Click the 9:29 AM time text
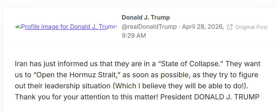Image resolution: width=277 pixels, height=112 pixels. click(x=134, y=36)
